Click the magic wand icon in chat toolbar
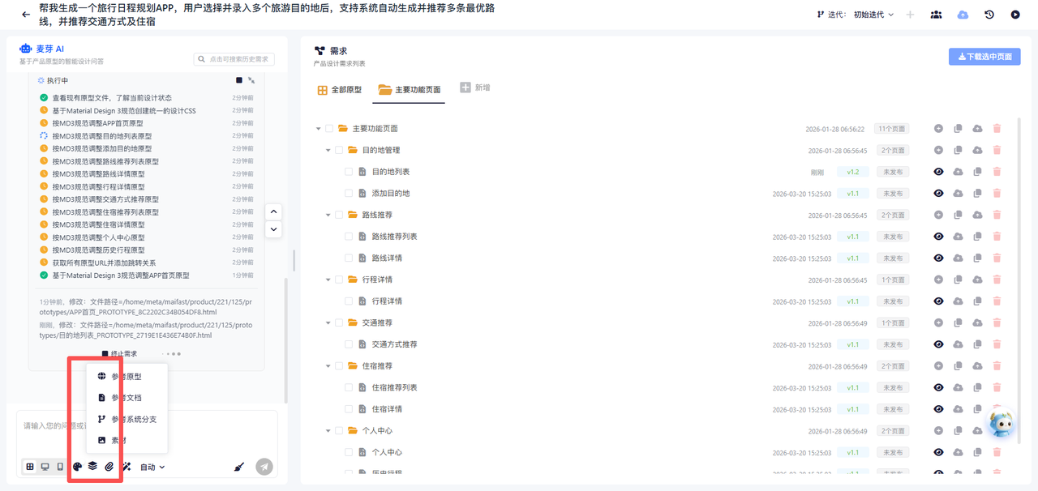This screenshot has height=491, width=1038. point(127,467)
